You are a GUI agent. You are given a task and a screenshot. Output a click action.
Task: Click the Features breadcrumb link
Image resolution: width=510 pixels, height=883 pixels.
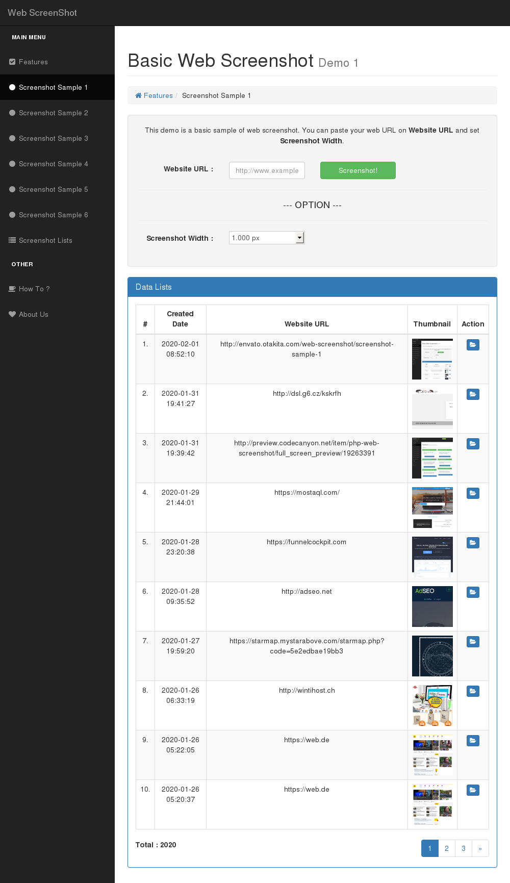pos(158,95)
